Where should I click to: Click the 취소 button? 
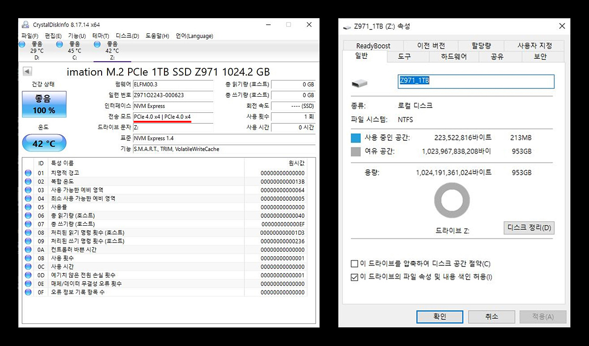coord(491,317)
